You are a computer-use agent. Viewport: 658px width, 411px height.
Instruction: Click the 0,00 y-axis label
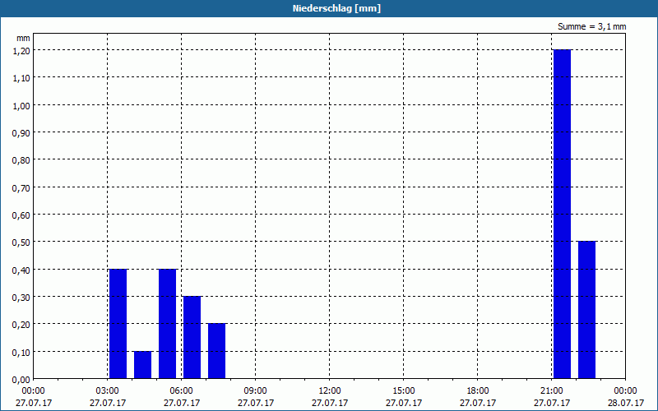[21, 380]
